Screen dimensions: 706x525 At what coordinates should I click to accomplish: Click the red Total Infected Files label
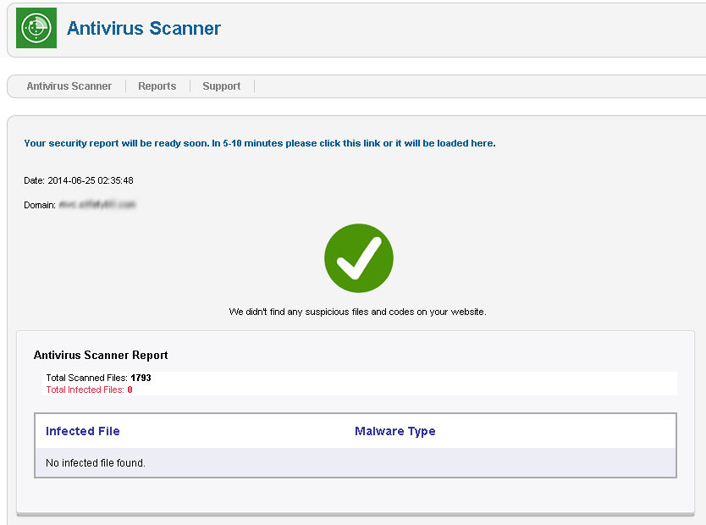point(85,390)
